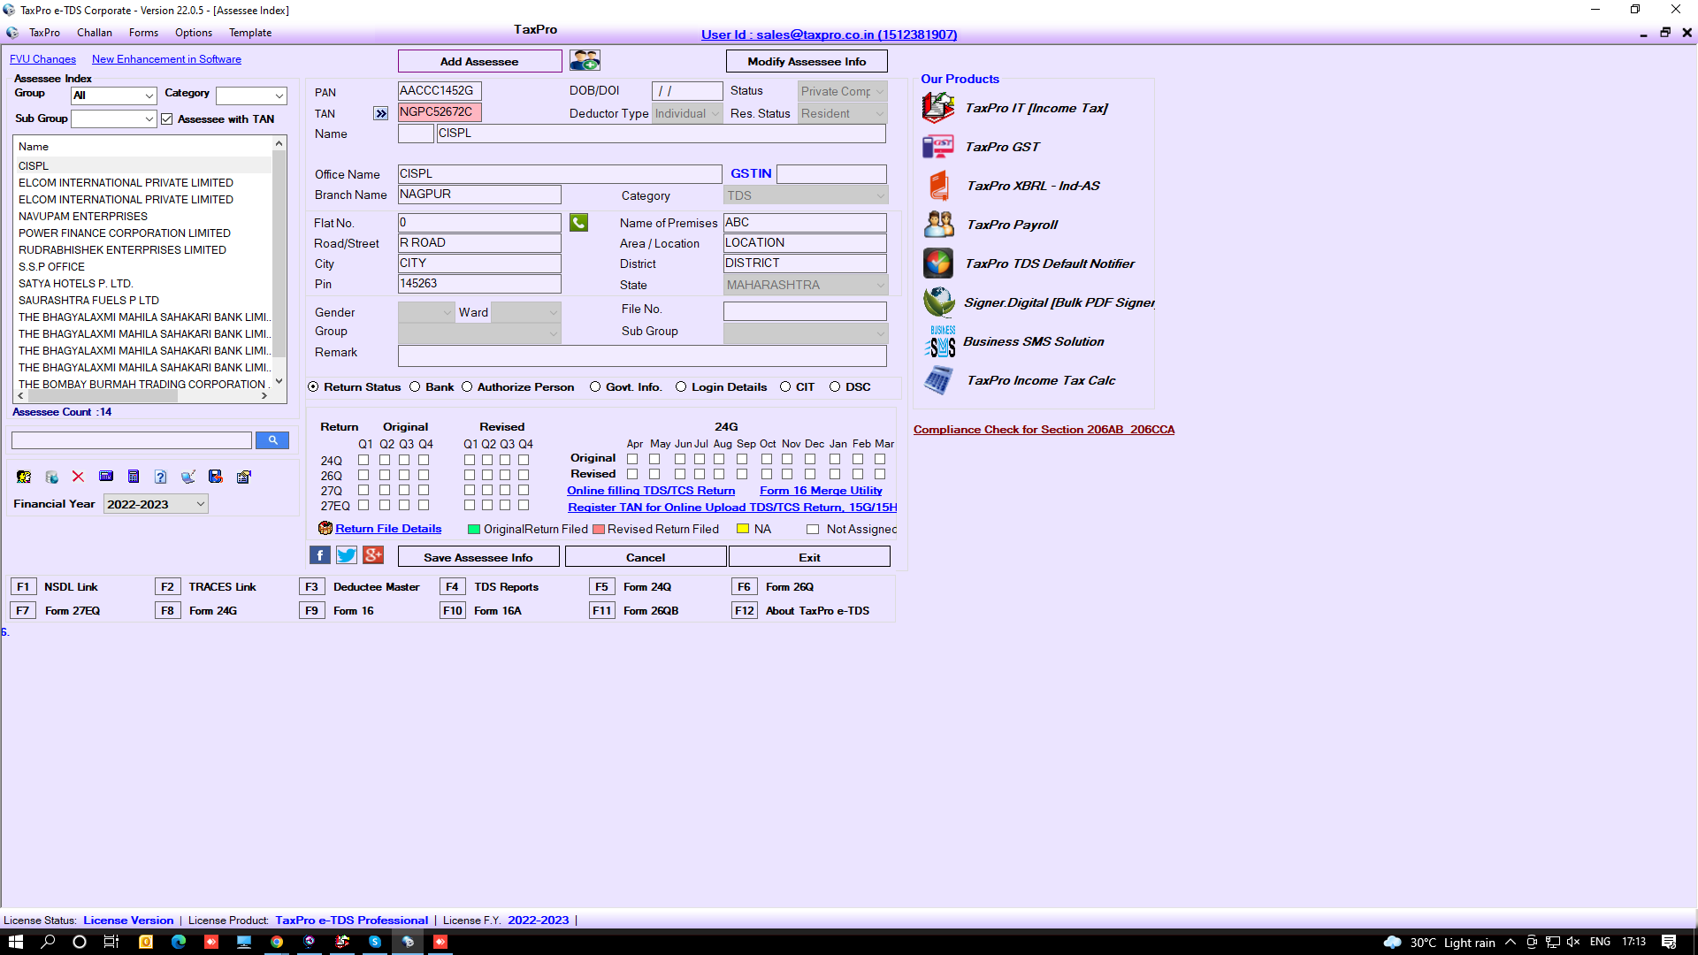
Task: Click the blue magnifier search button
Action: point(272,440)
